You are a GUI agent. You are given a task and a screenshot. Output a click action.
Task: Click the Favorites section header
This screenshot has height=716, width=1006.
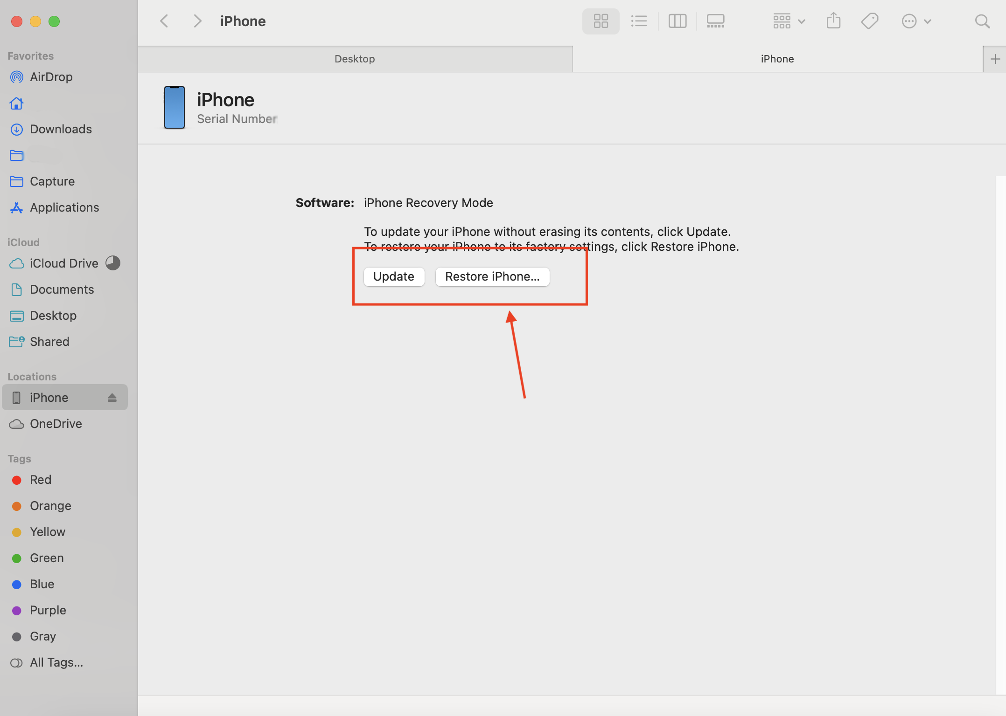31,56
